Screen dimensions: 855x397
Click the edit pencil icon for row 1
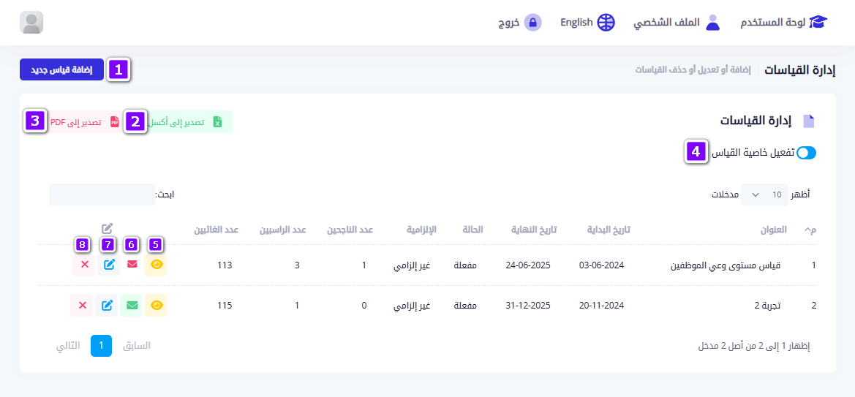click(x=108, y=265)
